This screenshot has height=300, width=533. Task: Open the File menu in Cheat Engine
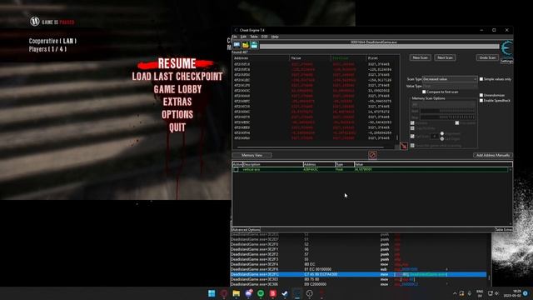tap(235, 37)
